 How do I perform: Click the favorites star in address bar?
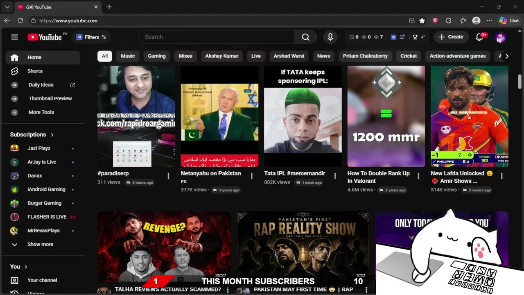[422, 20]
